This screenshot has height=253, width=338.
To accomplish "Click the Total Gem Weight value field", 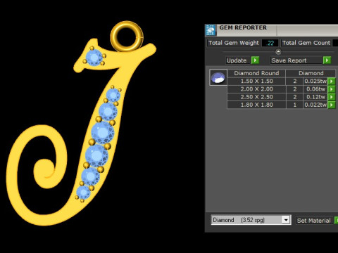I will (270, 43).
